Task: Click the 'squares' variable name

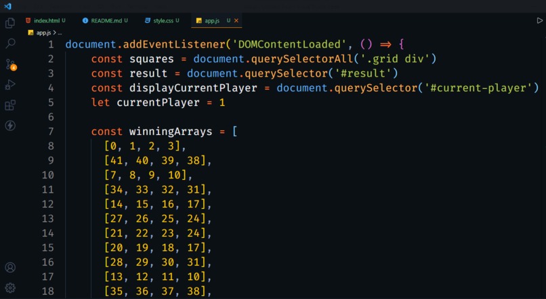Action: tap(152, 59)
